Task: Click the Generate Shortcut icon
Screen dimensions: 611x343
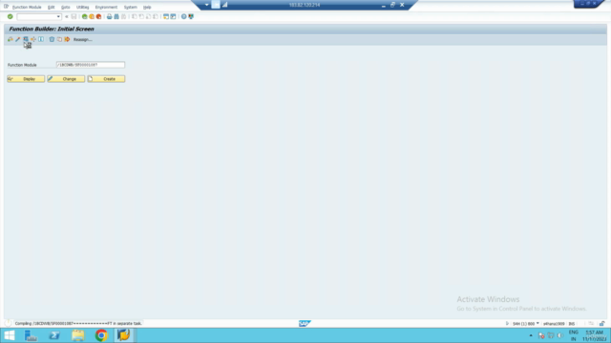Action: [x=173, y=17]
